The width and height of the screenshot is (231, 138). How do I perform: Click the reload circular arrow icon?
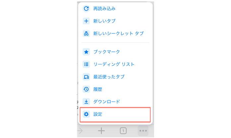(x=86, y=9)
